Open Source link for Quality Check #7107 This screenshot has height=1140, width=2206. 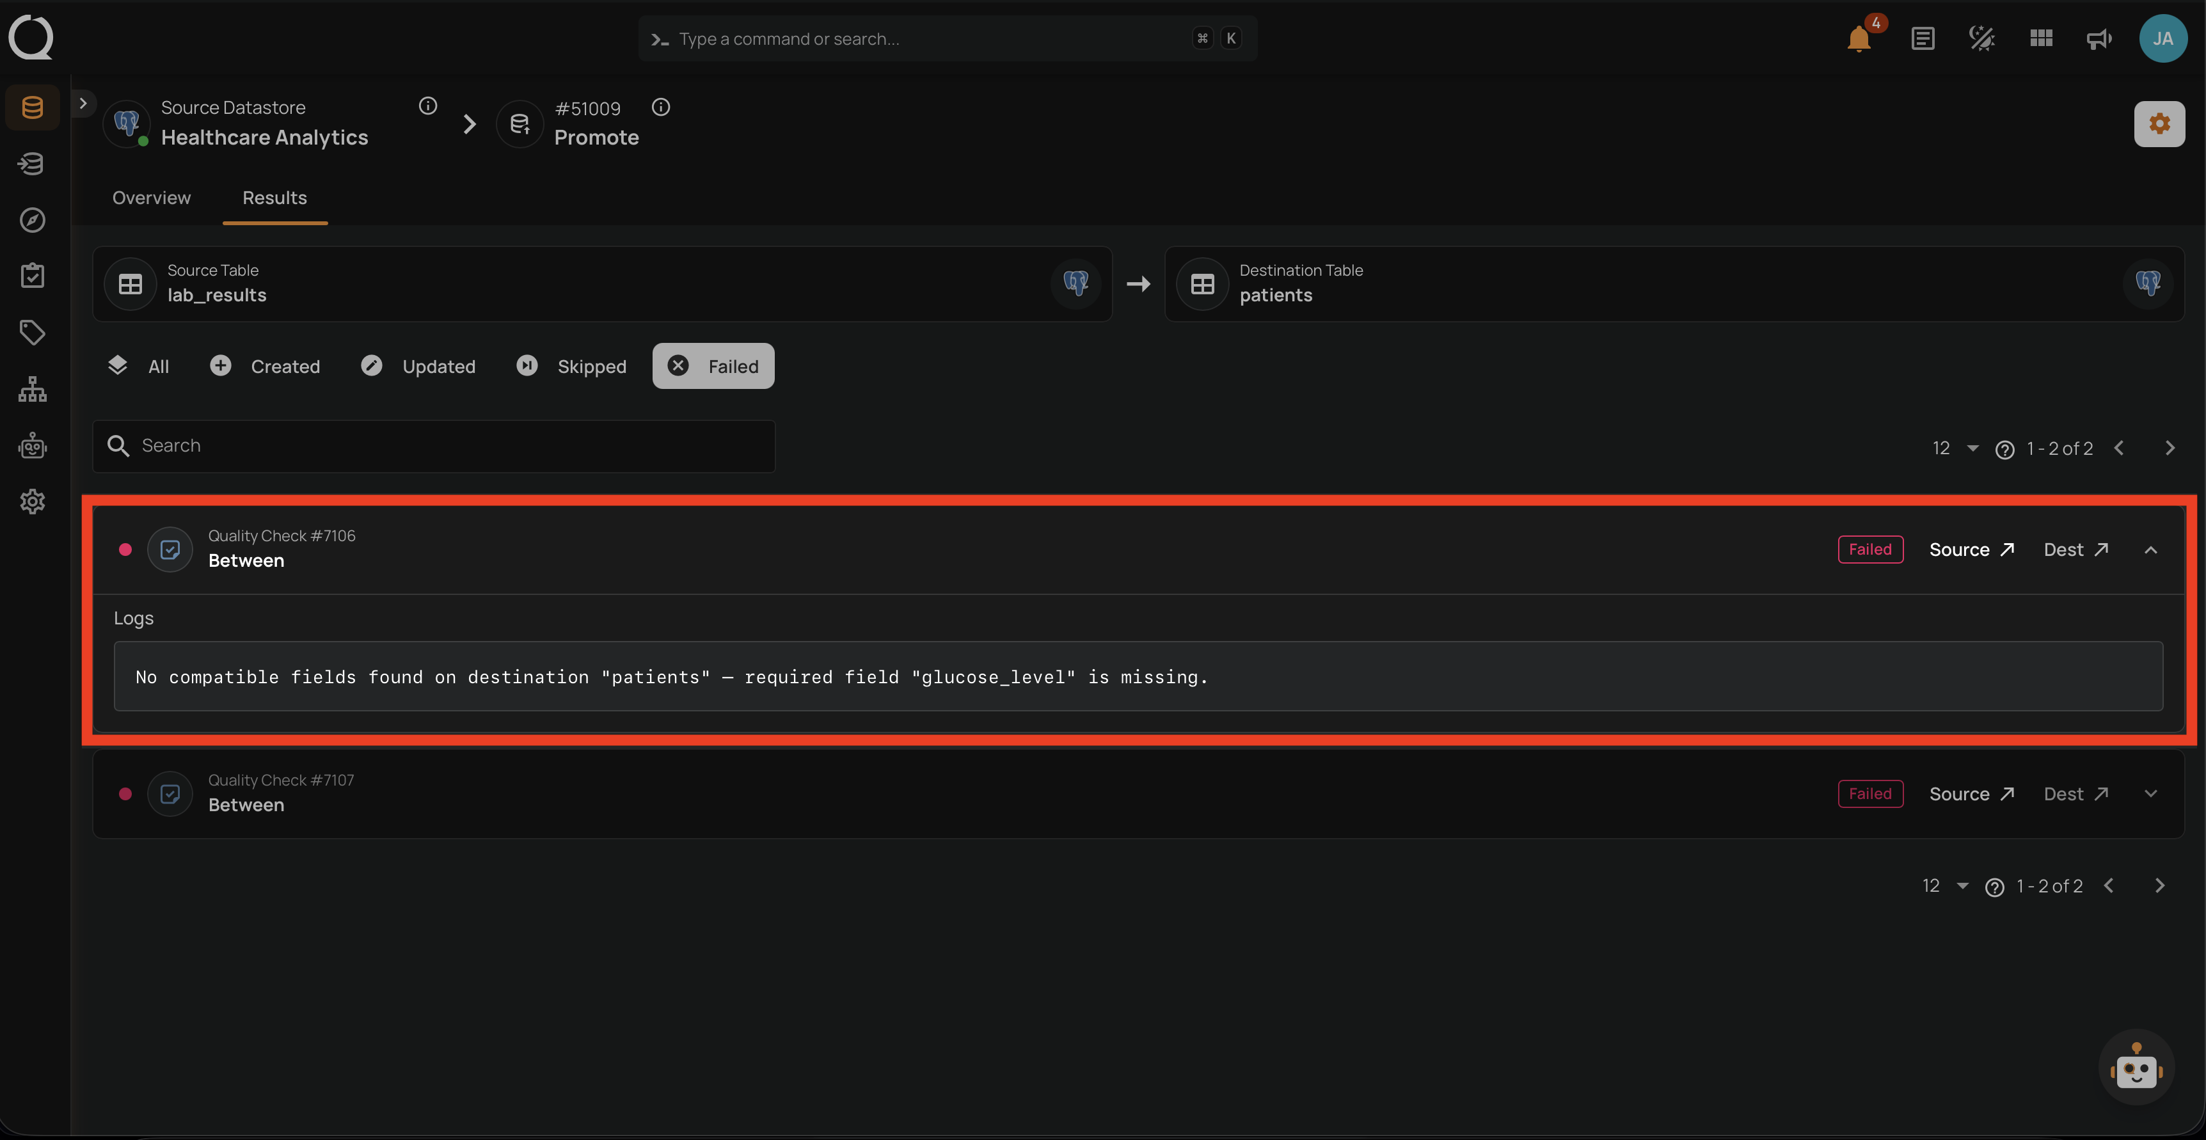[1971, 794]
